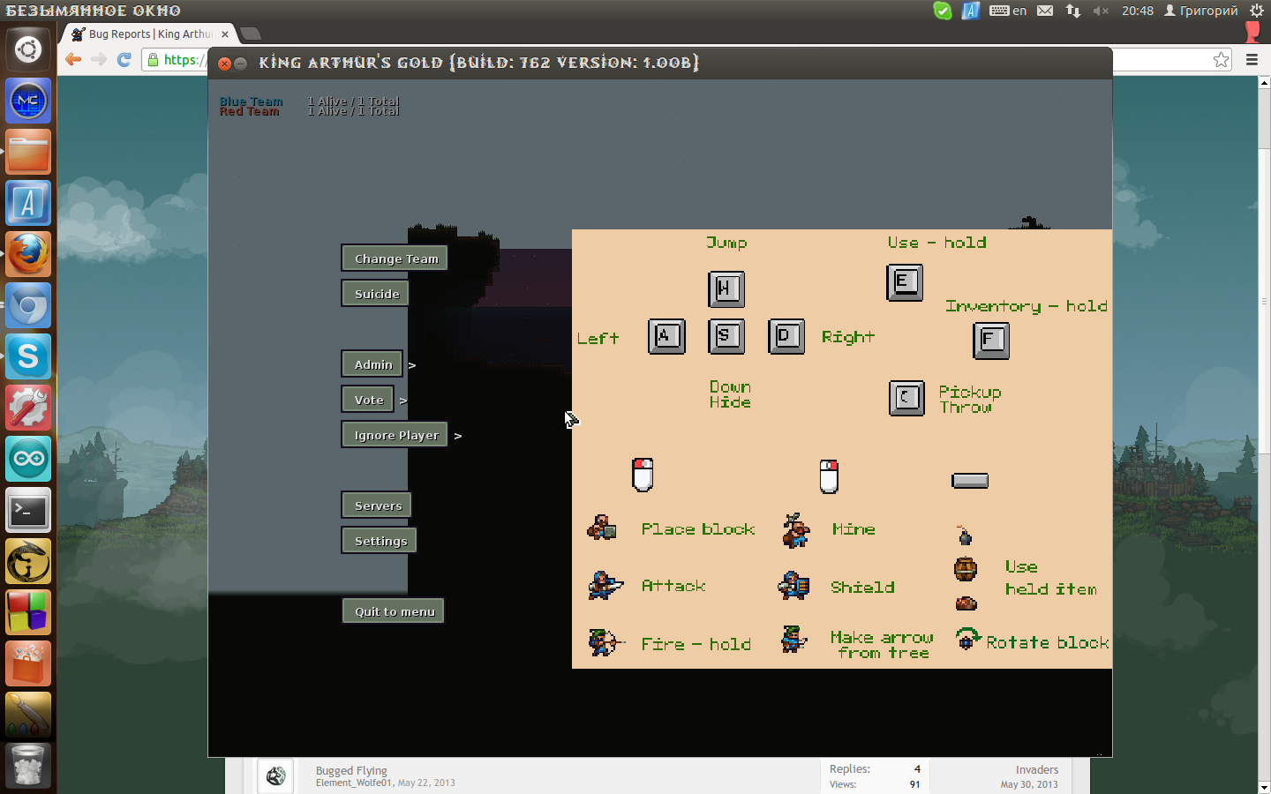
Task: Open the system gear menu in top panel
Action: (x=1257, y=11)
